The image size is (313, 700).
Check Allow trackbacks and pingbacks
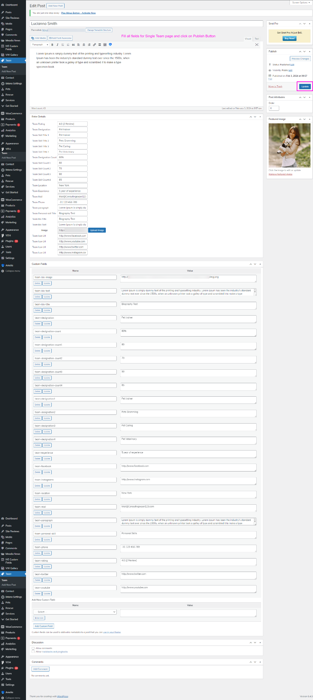pyautogui.click(x=33, y=652)
